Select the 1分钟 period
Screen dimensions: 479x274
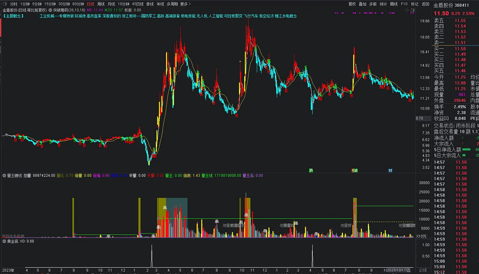[25, 4]
